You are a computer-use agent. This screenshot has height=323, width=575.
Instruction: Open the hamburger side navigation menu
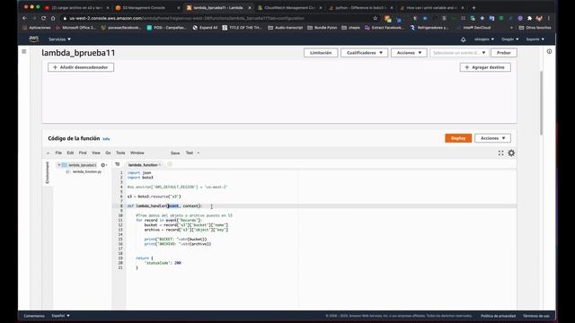pyautogui.click(x=24, y=52)
